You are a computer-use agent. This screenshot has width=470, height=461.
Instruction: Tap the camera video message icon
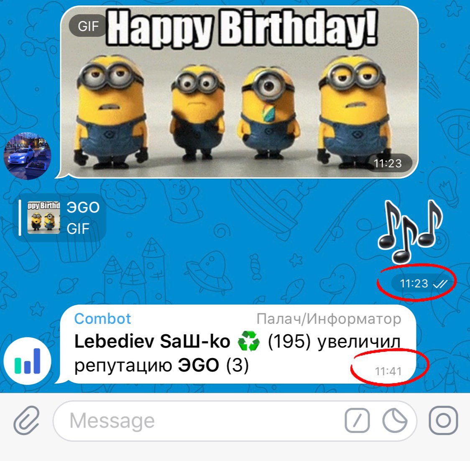click(x=443, y=420)
